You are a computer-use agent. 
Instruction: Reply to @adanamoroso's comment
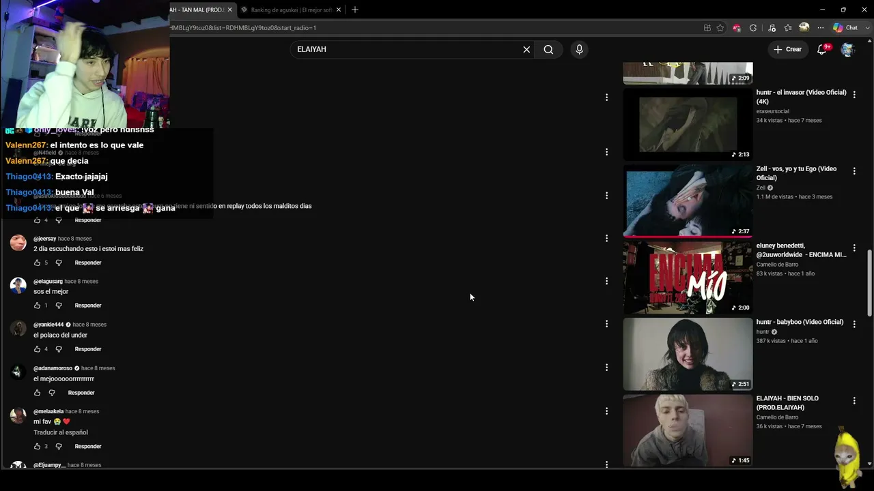(x=81, y=393)
